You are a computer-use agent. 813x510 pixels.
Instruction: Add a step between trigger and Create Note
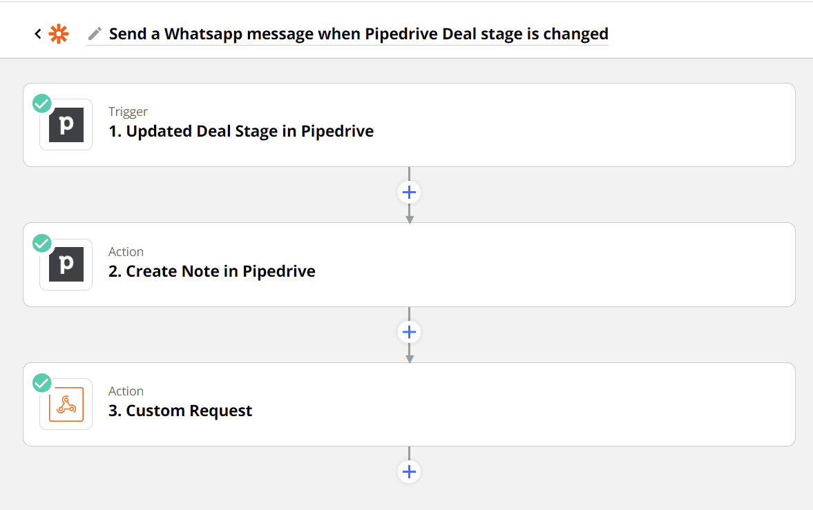pos(409,192)
